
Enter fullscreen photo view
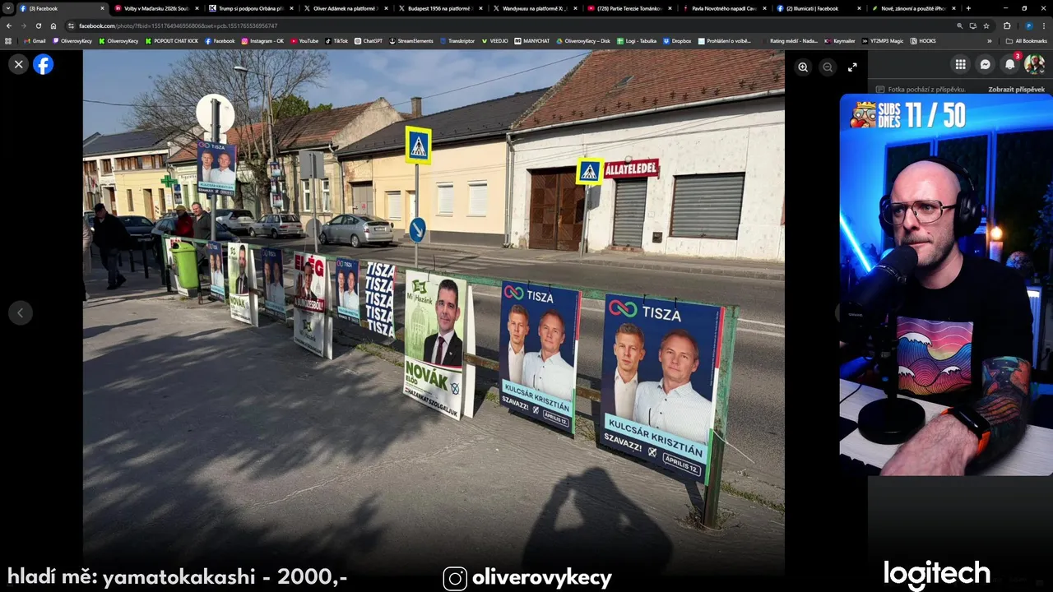point(852,67)
